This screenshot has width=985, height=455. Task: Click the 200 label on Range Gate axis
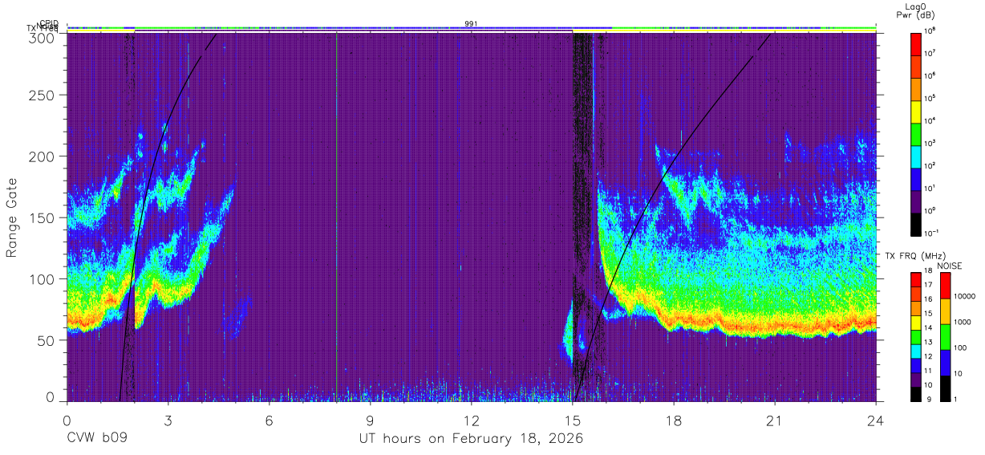[43, 156]
